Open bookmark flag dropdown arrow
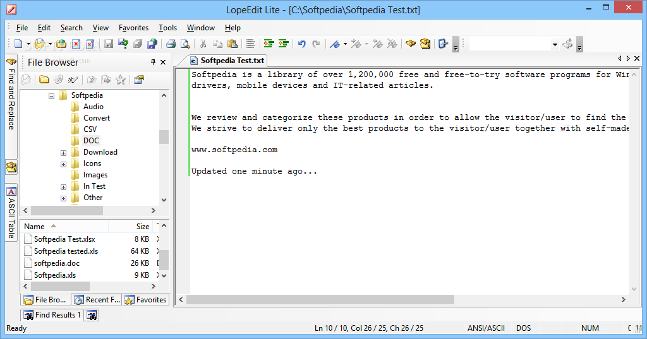The width and height of the screenshot is (647, 339). click(345, 44)
